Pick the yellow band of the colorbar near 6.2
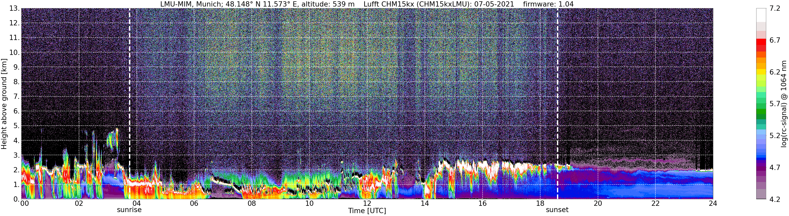This screenshot has height=216, width=789. [761, 72]
